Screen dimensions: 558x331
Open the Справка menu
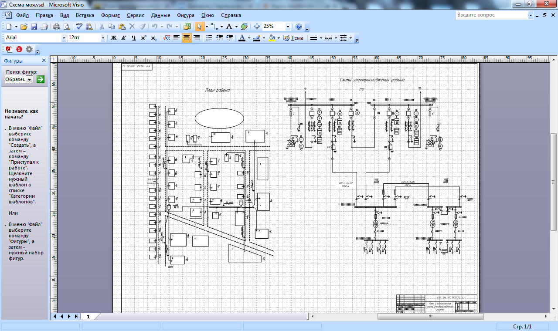[231, 15]
